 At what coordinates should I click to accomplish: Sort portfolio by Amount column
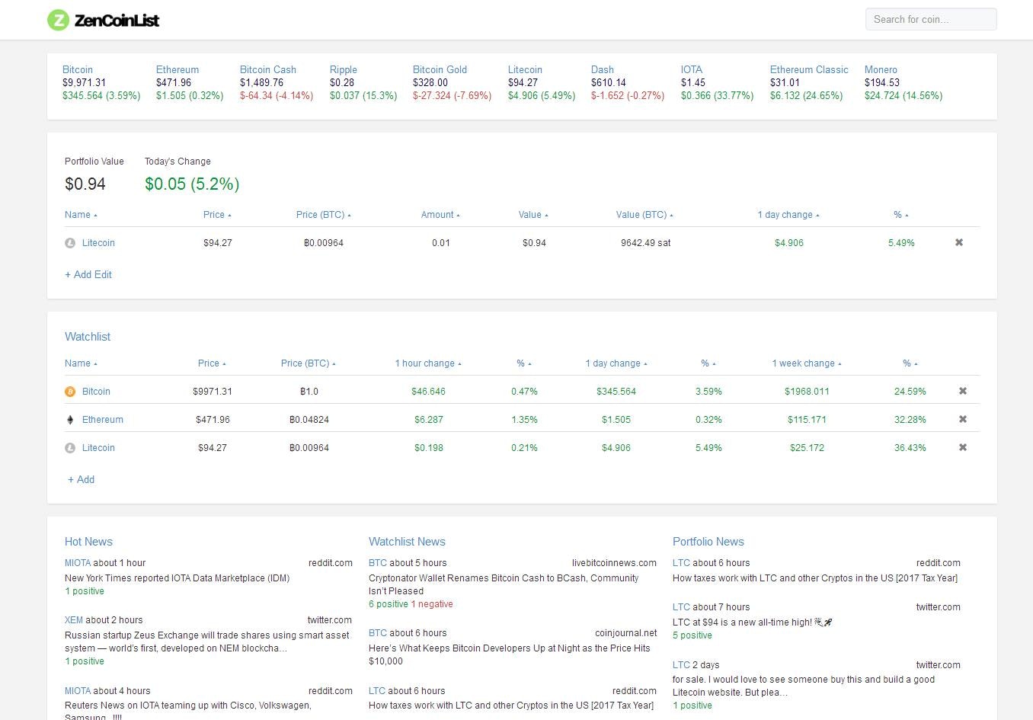pyautogui.click(x=440, y=215)
